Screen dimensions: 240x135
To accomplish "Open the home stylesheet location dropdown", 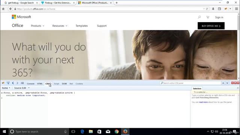I will (x=6, y=88).
